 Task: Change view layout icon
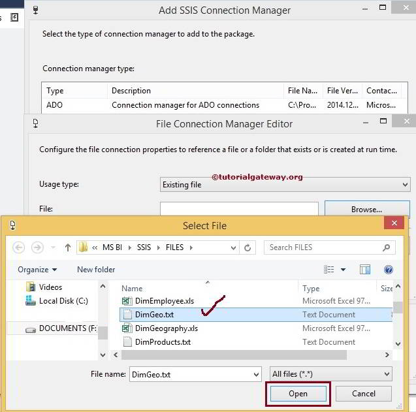click(x=329, y=270)
